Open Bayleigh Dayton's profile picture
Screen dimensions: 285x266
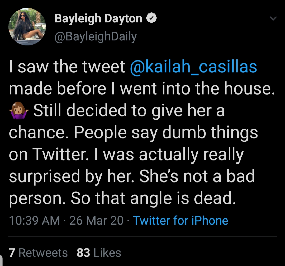point(27,27)
